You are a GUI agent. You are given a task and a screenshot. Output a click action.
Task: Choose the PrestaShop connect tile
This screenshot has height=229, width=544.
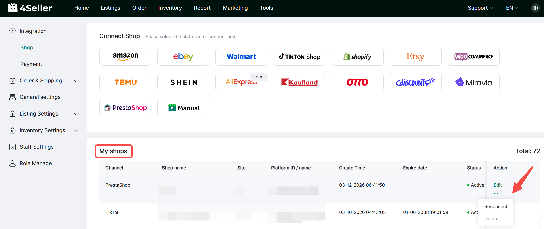[125, 108]
